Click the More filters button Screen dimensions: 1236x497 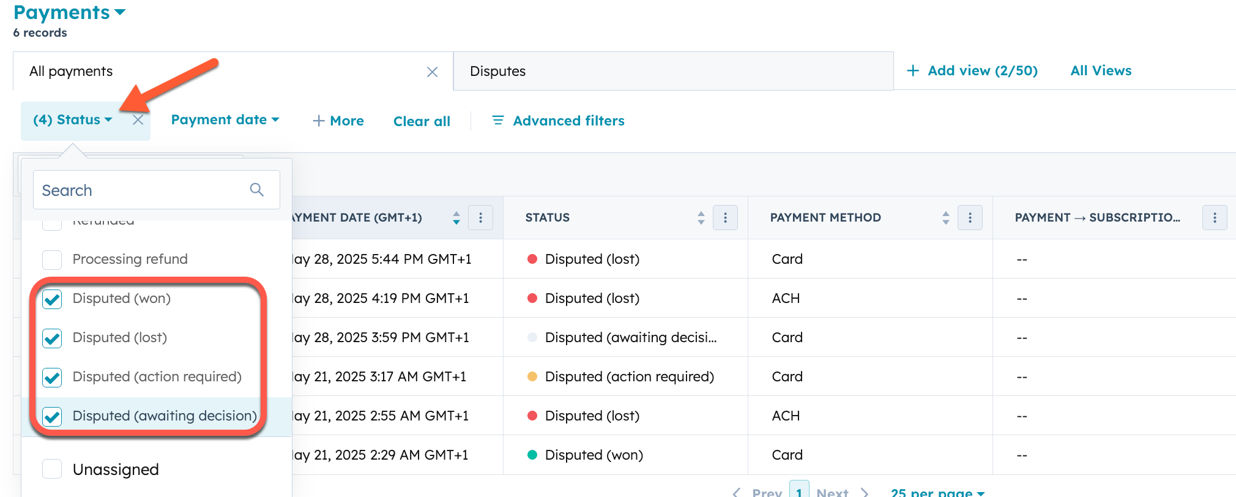[338, 121]
